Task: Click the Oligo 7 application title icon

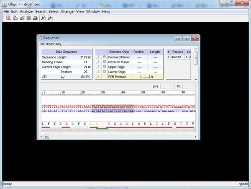Action: click(5, 4)
